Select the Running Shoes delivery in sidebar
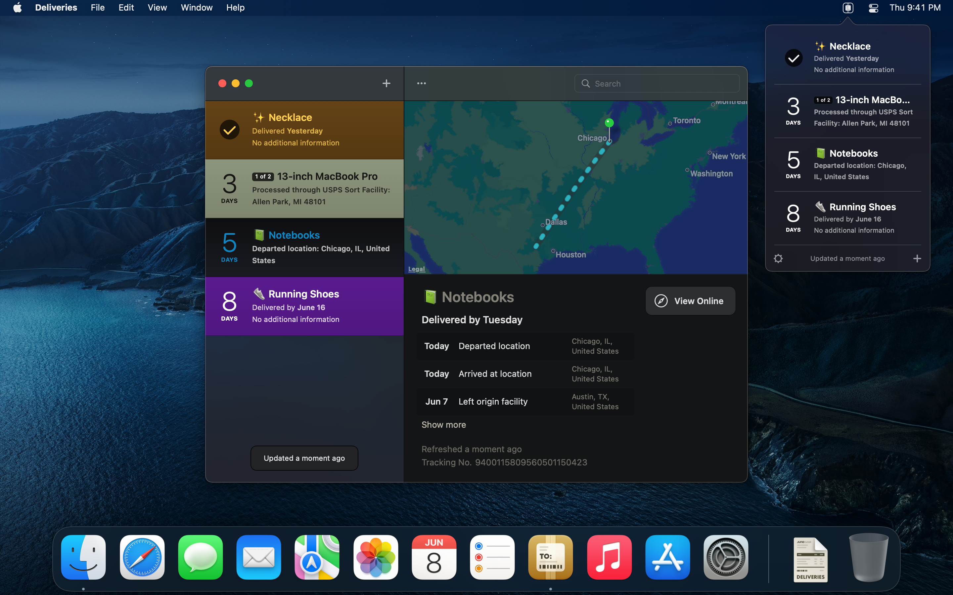This screenshot has height=595, width=953. [304, 306]
